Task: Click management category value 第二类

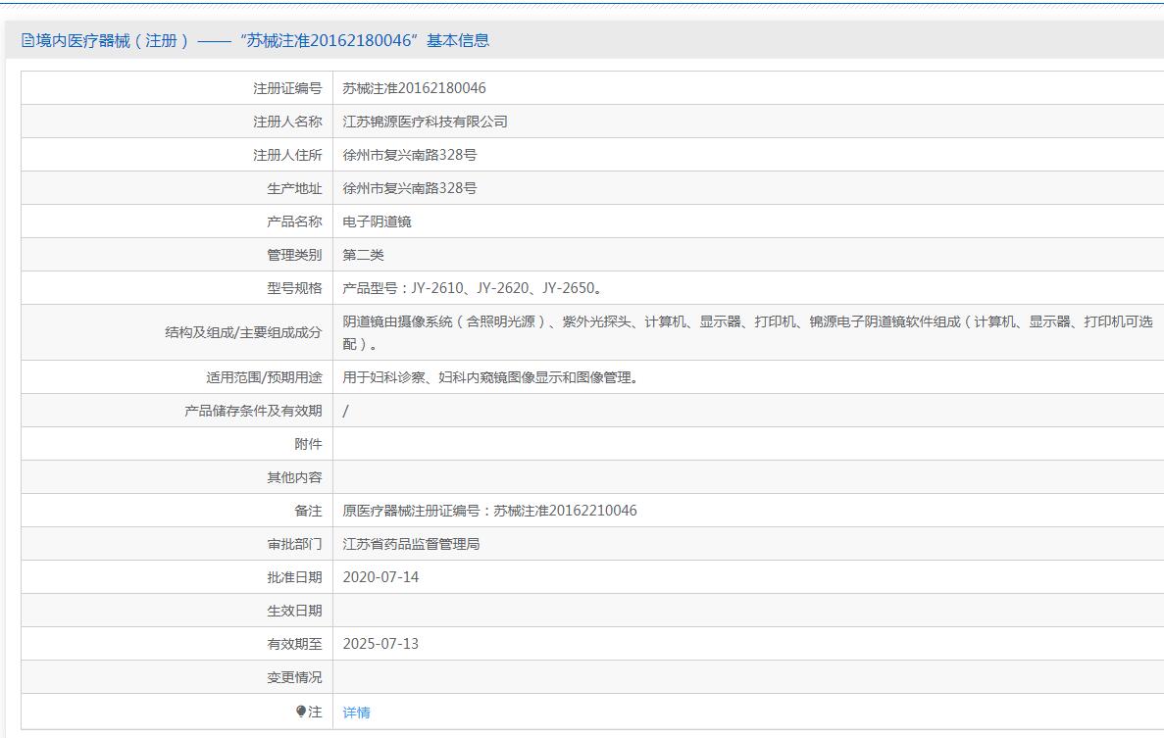Action: tap(363, 255)
